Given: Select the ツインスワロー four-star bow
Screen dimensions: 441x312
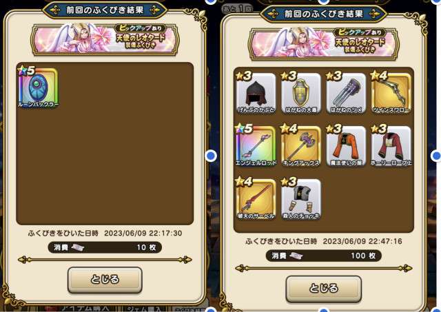Looking at the screenshot, I should (x=391, y=93).
